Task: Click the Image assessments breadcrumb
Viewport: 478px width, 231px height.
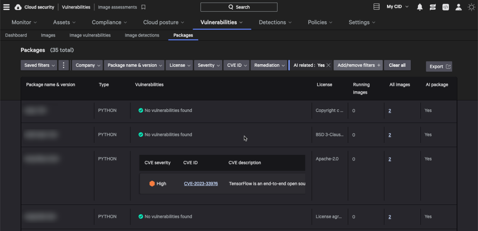Action: point(117,7)
